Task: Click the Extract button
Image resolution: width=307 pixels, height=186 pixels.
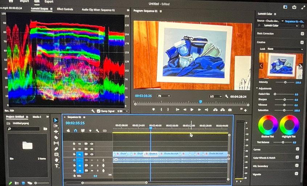Action: coord(222,110)
